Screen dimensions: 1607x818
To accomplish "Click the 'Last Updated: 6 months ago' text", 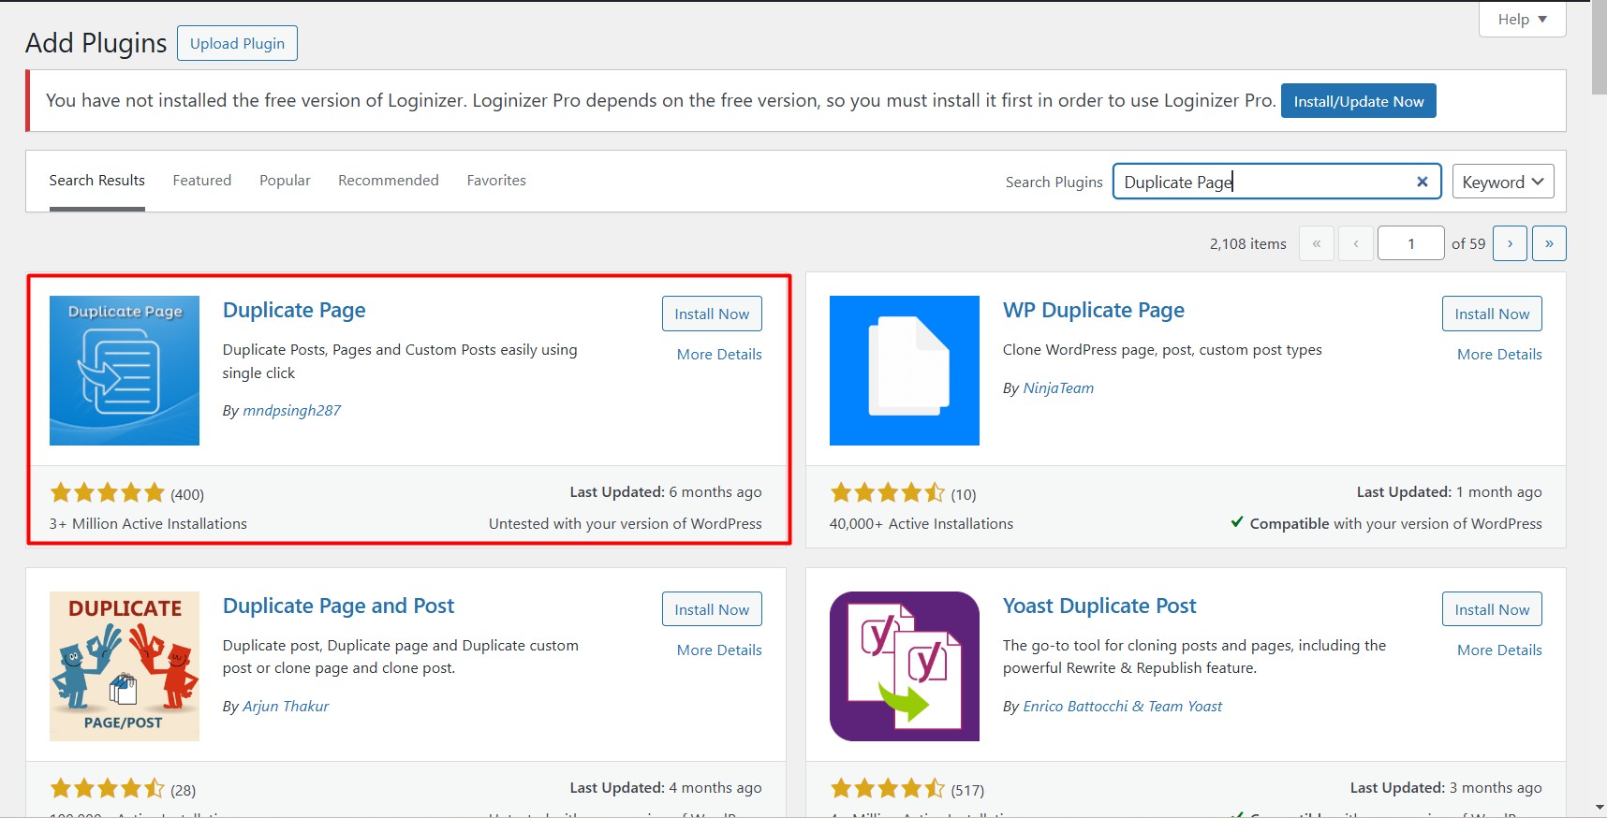I will [666, 492].
